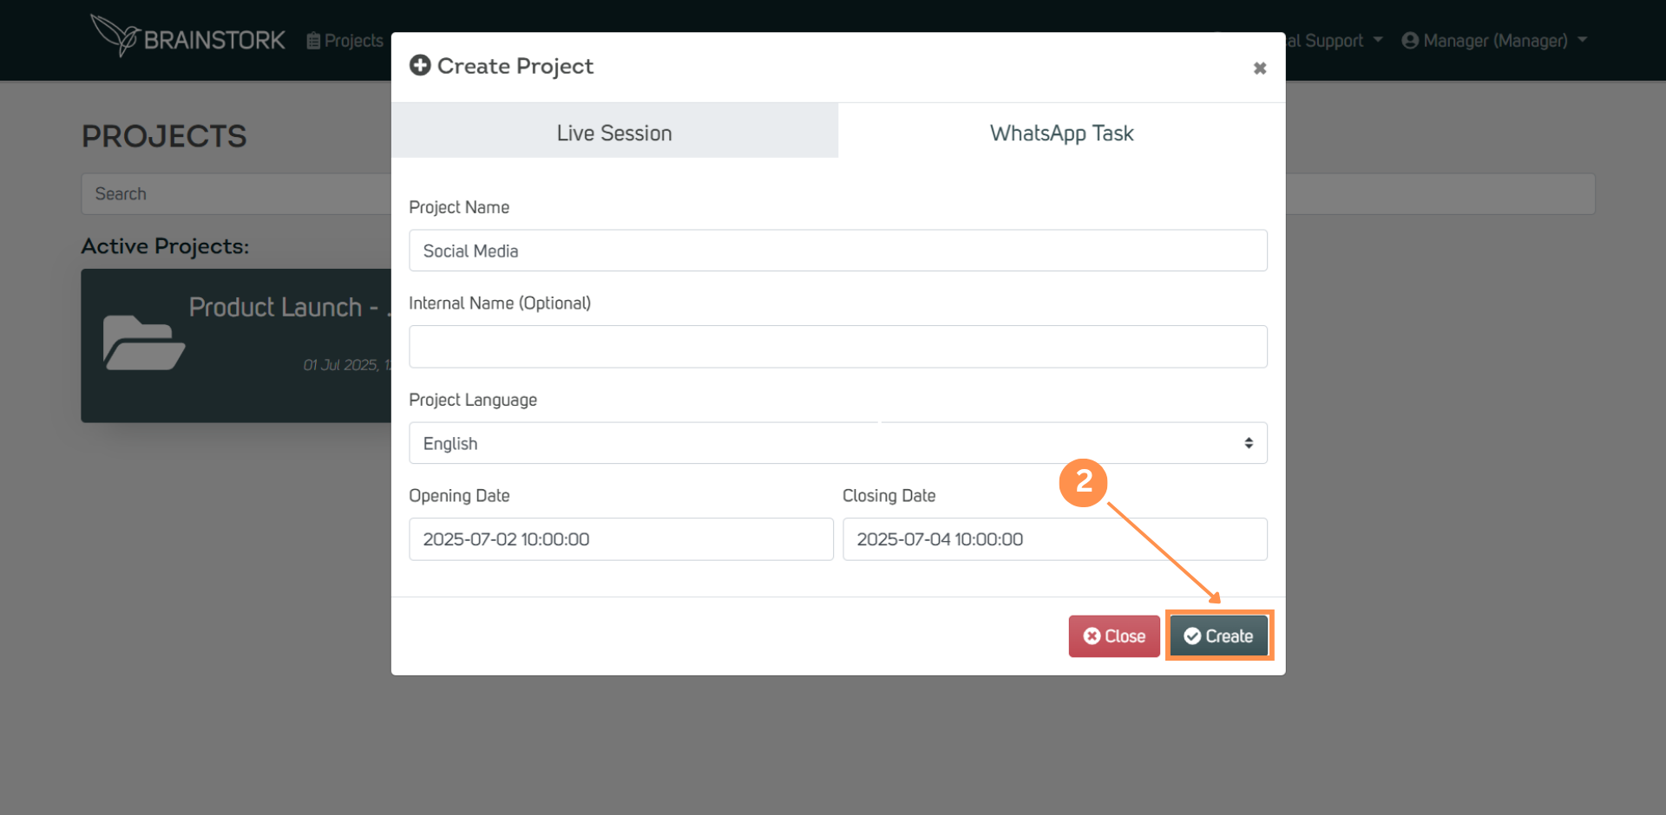Viewport: 1666px width, 815px height.
Task: Switch to the Live Session tab
Action: [614, 133]
